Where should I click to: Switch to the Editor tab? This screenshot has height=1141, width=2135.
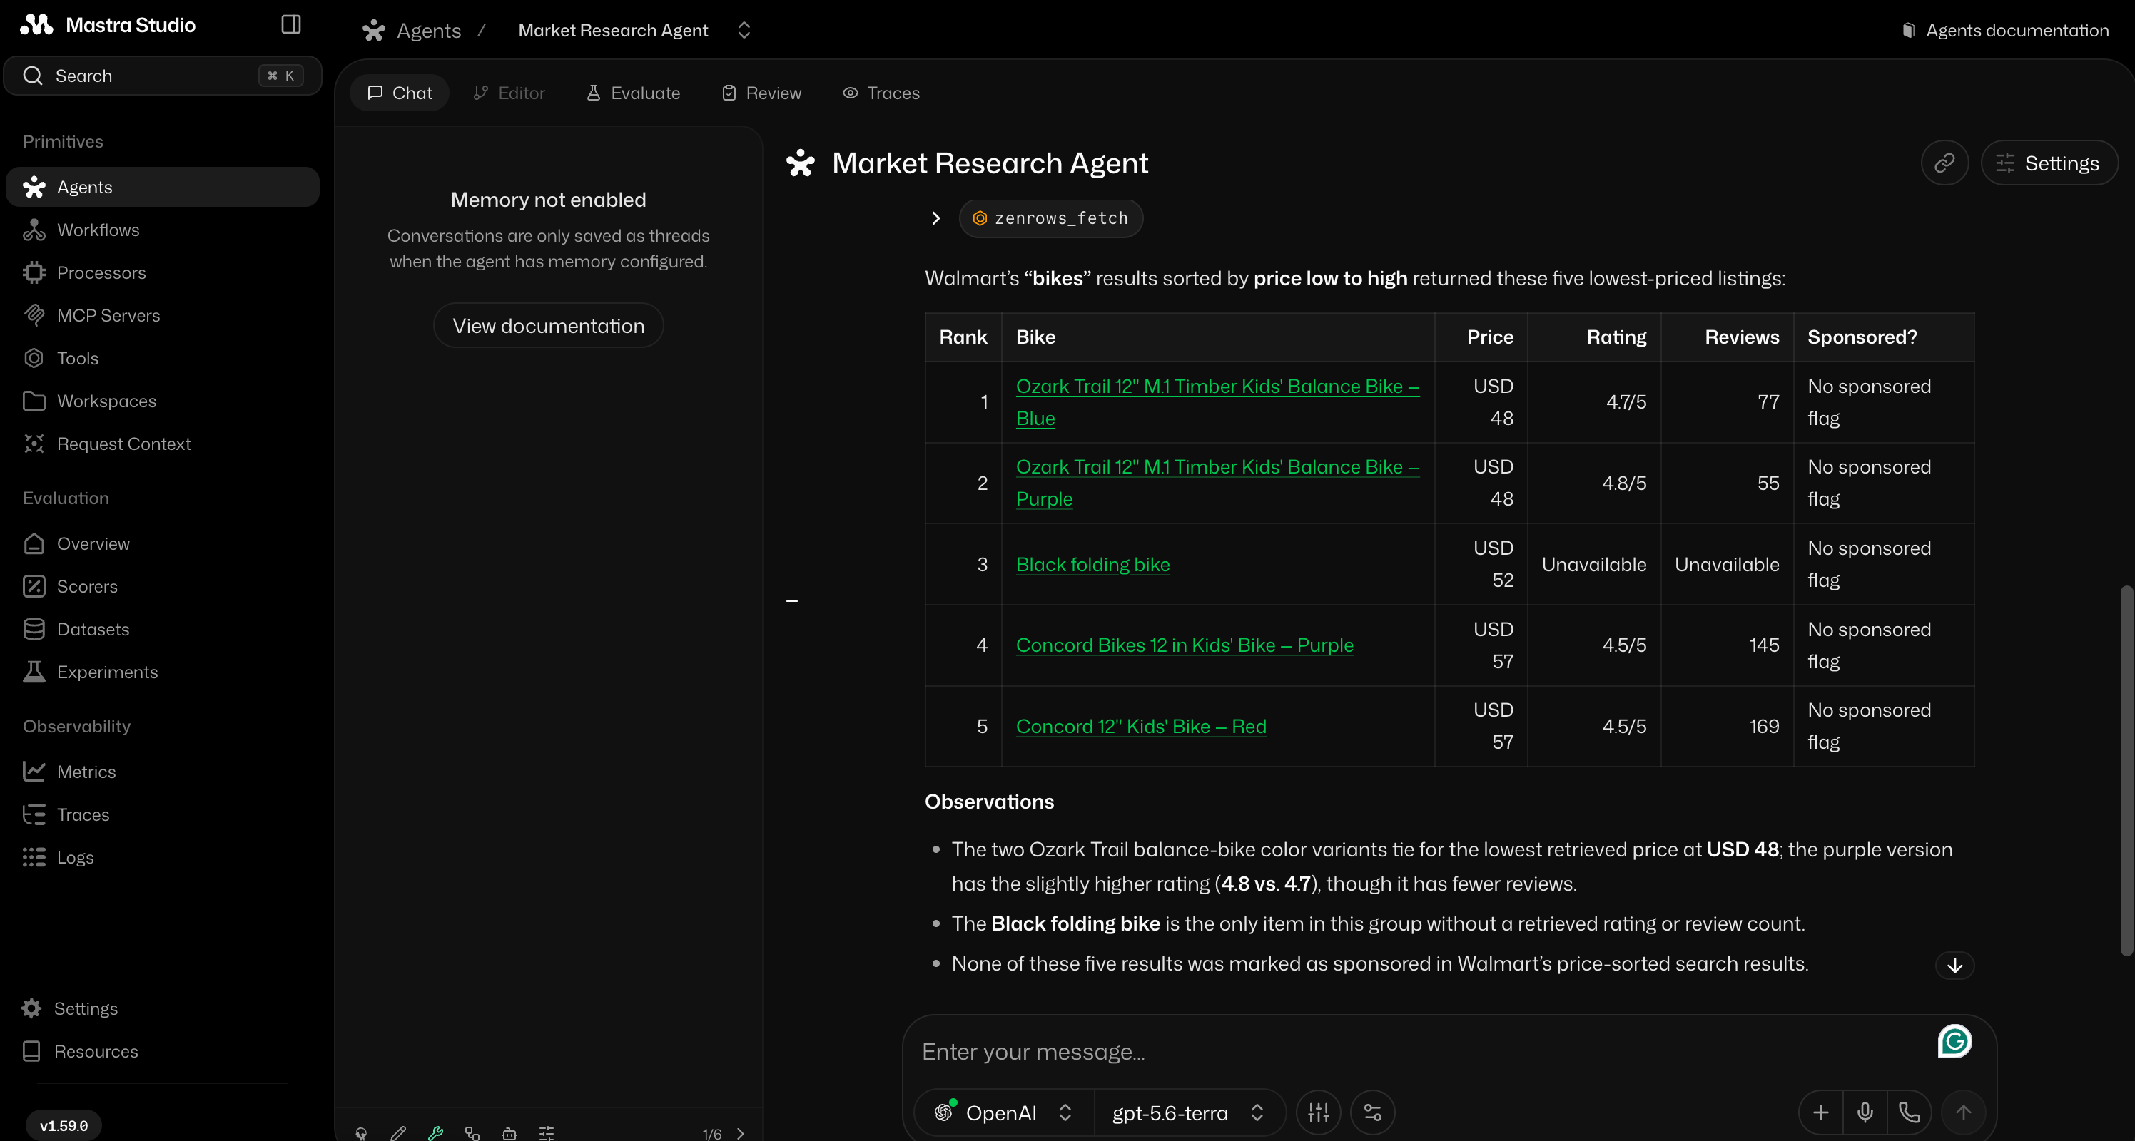coord(509,93)
